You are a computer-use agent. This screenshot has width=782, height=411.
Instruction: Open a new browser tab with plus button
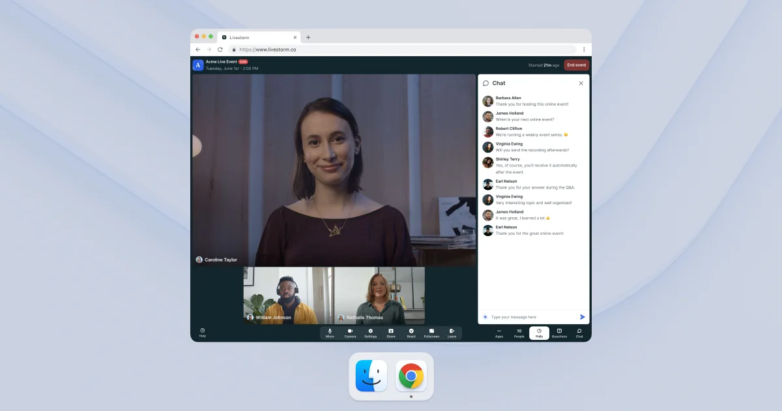[308, 37]
